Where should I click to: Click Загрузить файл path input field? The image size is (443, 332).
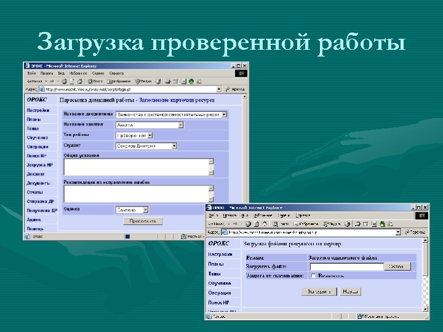(x=346, y=266)
